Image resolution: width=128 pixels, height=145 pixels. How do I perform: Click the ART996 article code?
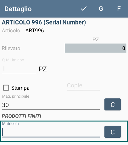[x=35, y=31]
